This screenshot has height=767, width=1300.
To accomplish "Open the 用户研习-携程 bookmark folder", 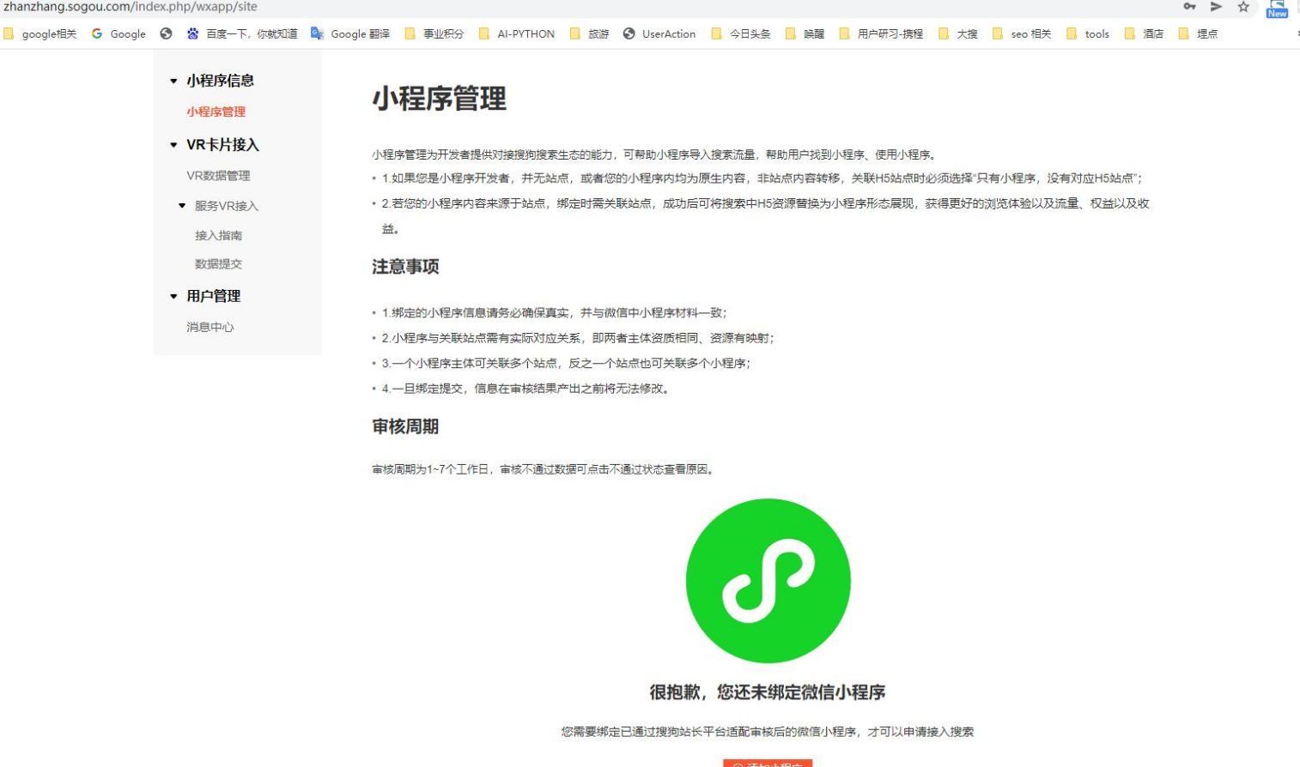I will pos(881,33).
